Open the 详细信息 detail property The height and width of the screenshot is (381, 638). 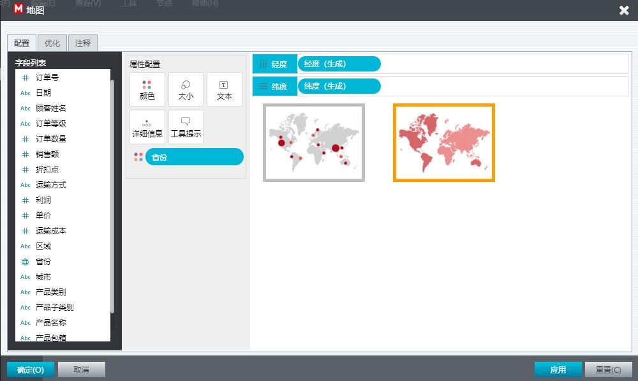[x=147, y=127]
